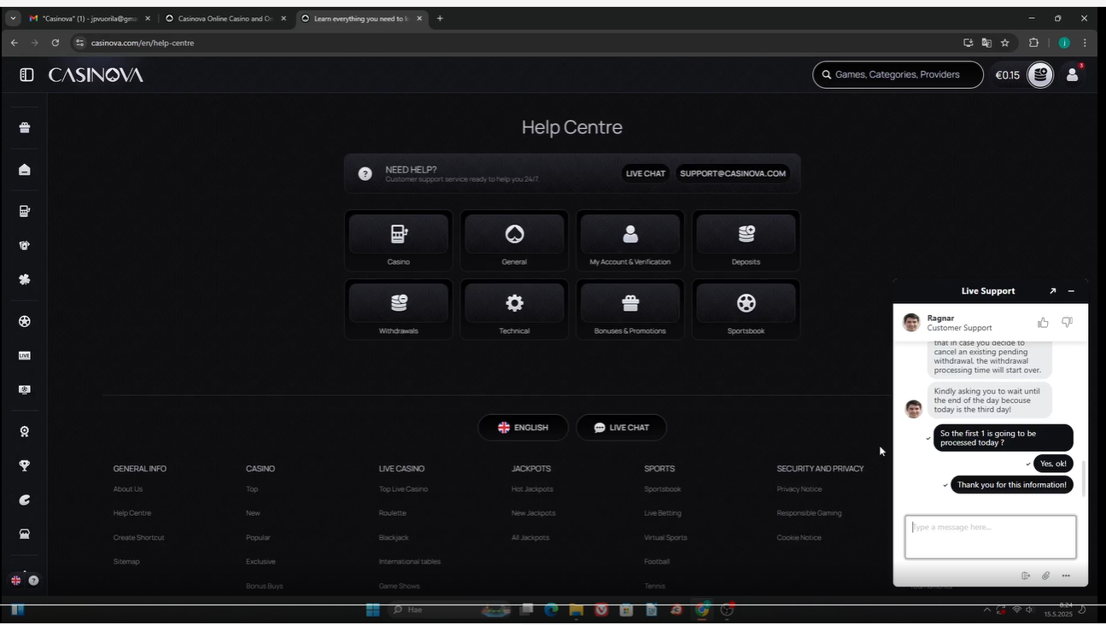Bookmark this page with the star icon

pos(1005,43)
